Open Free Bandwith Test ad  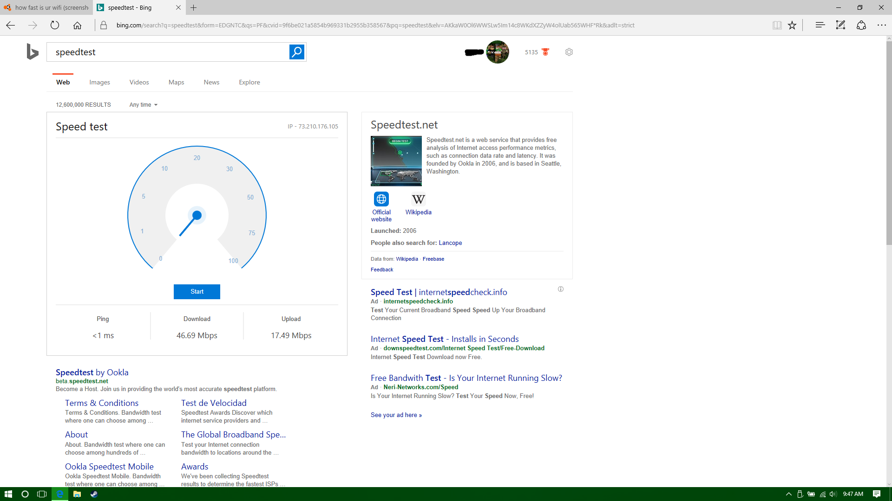(466, 378)
